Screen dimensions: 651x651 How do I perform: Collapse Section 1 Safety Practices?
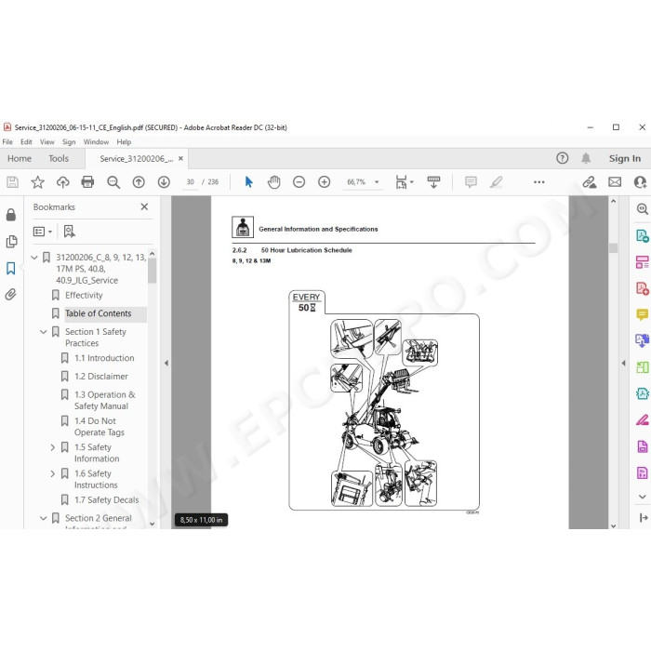pos(43,332)
